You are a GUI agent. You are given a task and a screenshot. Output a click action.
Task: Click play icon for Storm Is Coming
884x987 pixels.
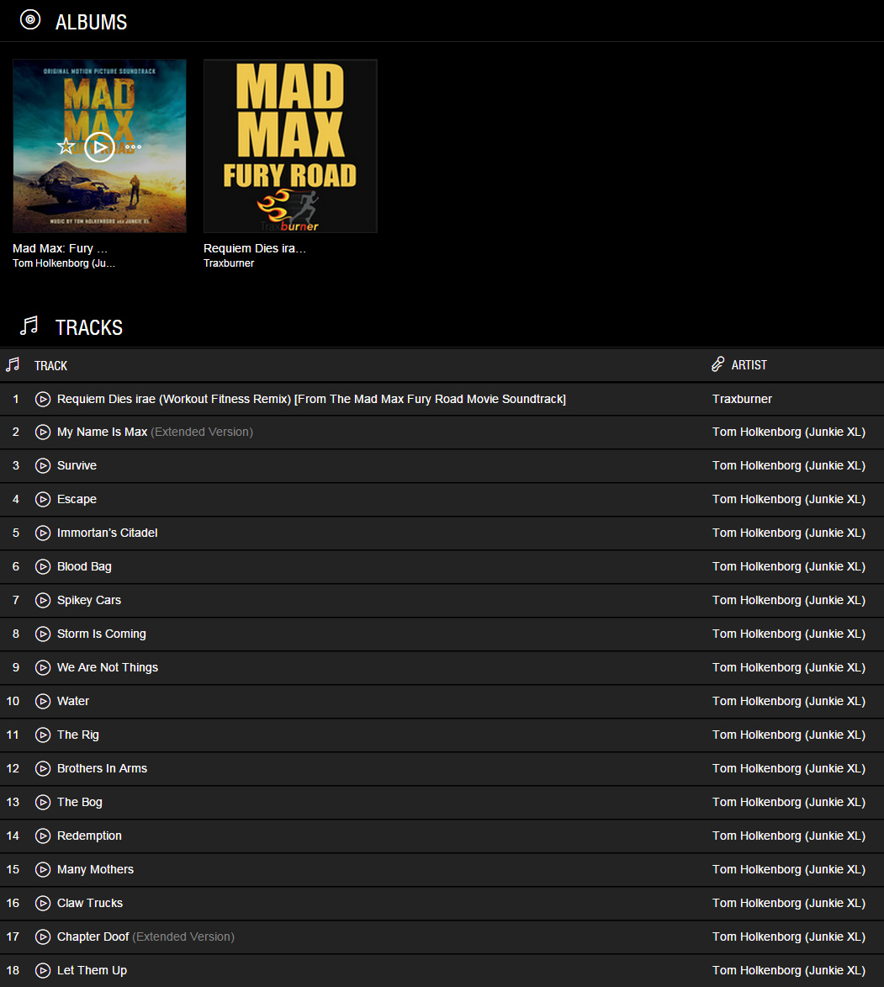(43, 634)
